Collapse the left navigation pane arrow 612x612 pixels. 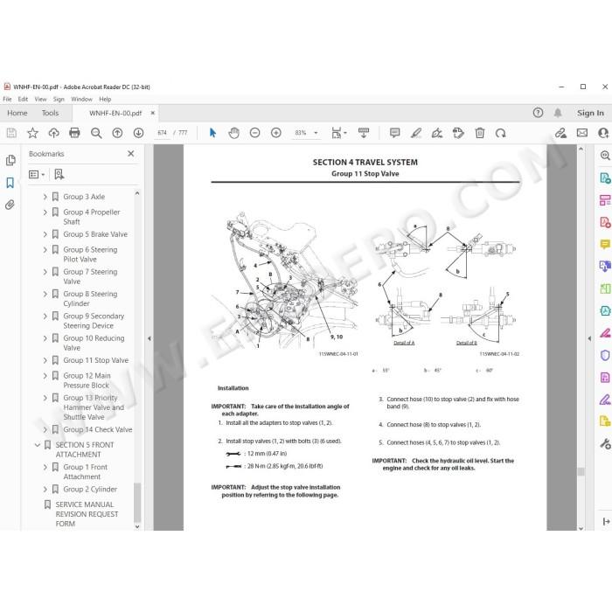[150, 338]
